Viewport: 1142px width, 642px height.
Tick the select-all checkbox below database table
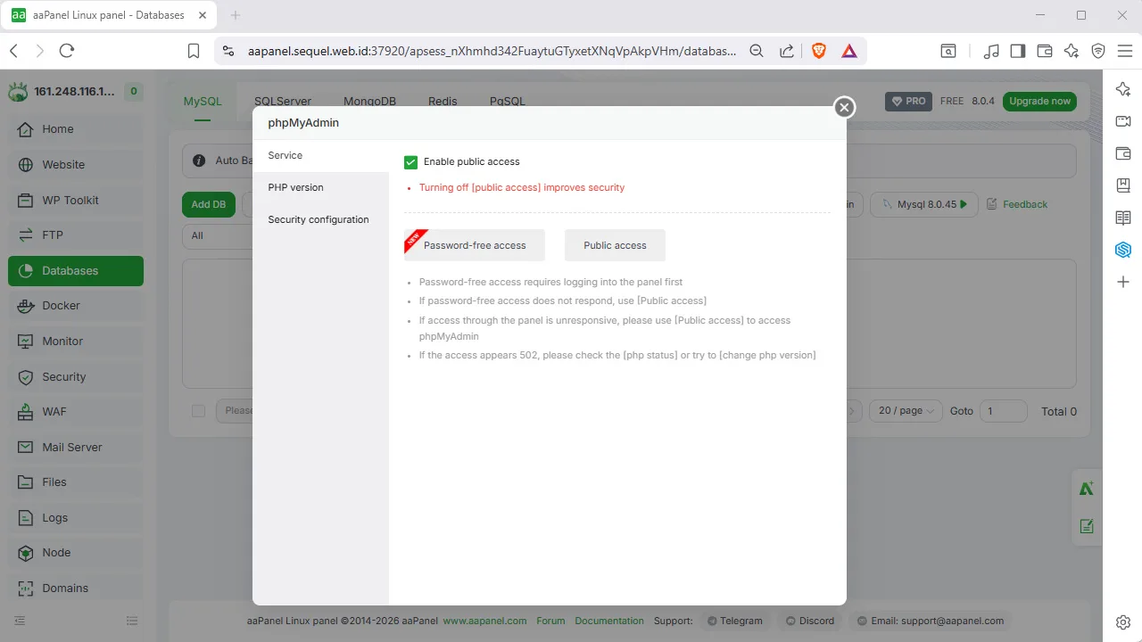coord(198,411)
